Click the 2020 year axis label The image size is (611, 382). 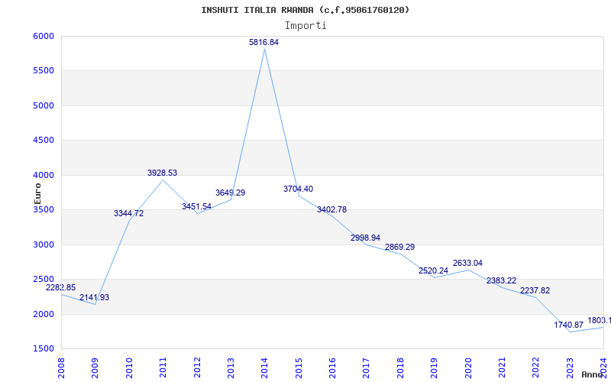[468, 368]
